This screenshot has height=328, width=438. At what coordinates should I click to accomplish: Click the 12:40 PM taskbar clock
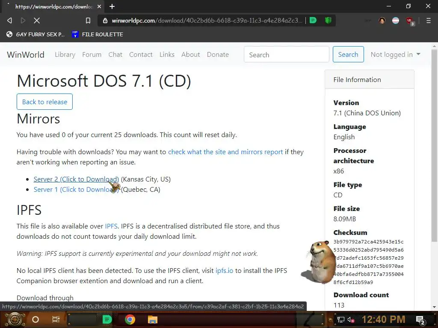point(383,319)
